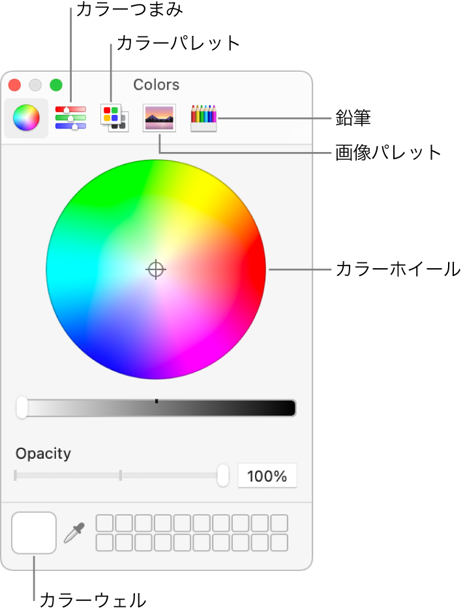Open the color palettes tab

coord(115,118)
